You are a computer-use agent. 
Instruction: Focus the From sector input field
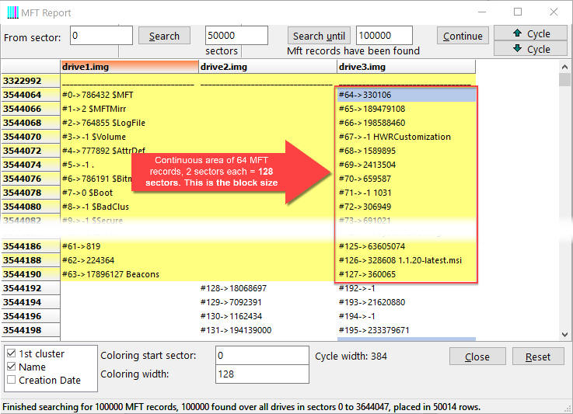click(101, 36)
